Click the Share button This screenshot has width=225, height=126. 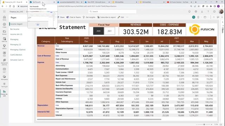click(x=61, y=17)
